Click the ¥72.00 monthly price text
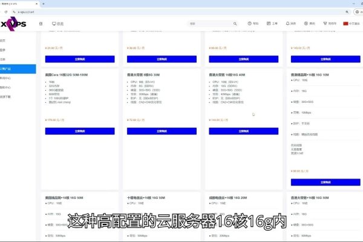 click(x=136, y=120)
